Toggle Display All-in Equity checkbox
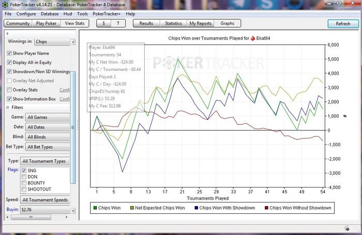 tap(9, 62)
